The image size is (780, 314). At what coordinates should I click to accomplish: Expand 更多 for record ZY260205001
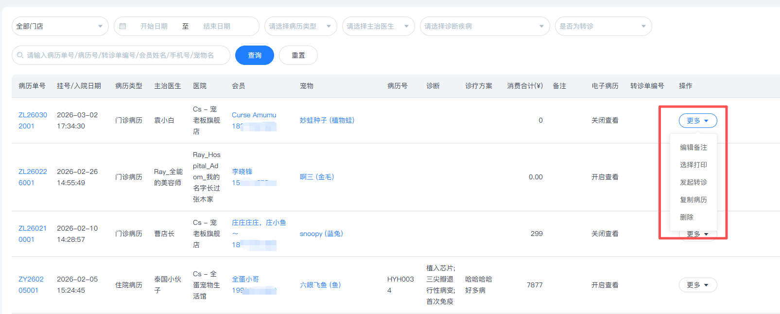(697, 285)
